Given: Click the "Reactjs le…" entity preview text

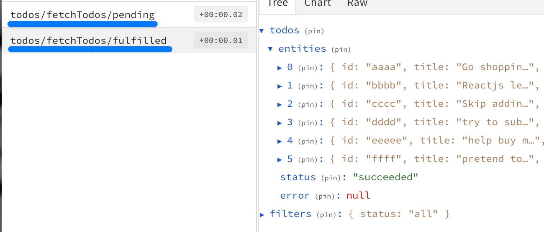Looking at the screenshot, I should coord(495,86).
